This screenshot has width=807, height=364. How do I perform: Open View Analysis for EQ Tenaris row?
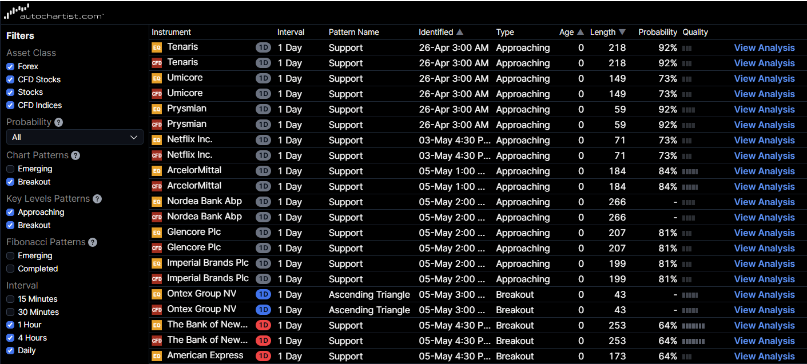(x=765, y=47)
